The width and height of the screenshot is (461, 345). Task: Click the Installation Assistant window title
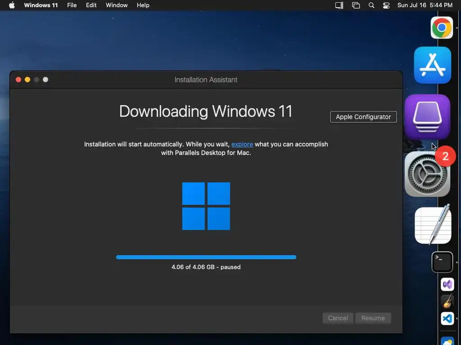point(206,80)
